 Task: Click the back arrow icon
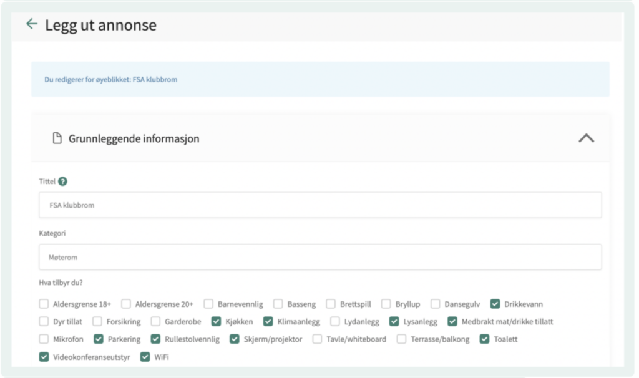point(31,24)
